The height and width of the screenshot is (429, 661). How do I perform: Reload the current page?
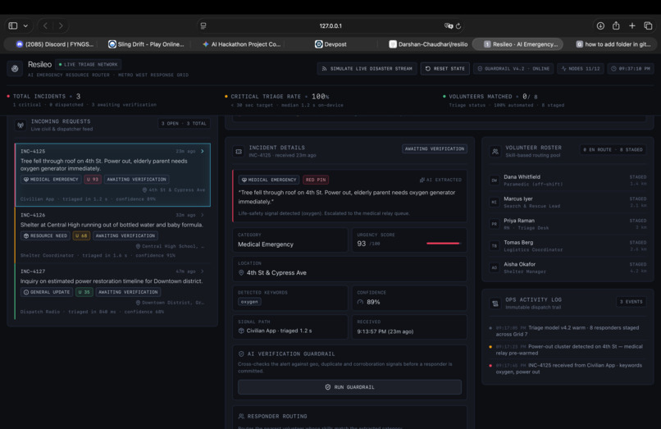point(458,25)
